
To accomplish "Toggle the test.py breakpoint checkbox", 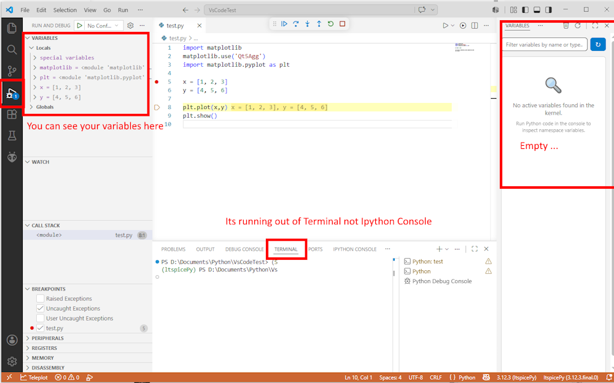I will point(41,328).
